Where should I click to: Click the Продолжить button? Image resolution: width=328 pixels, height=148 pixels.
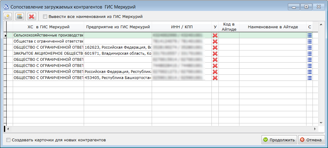[x=279, y=140]
